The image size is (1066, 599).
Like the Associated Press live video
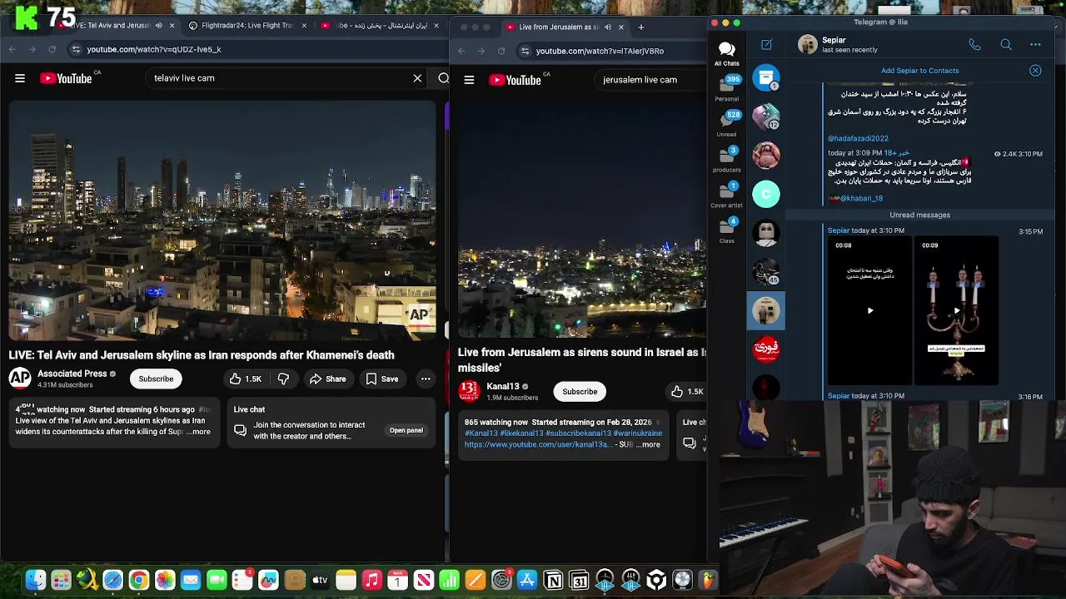pyautogui.click(x=246, y=379)
